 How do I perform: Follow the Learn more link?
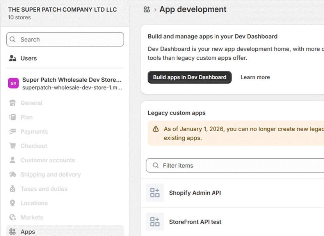pyautogui.click(x=255, y=77)
